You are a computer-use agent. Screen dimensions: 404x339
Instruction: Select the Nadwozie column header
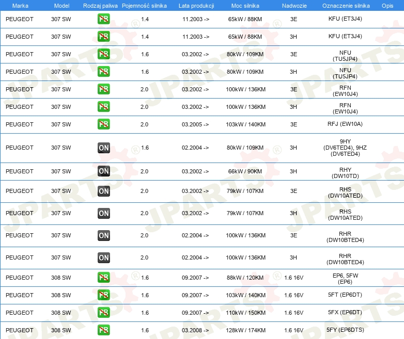click(294, 6)
